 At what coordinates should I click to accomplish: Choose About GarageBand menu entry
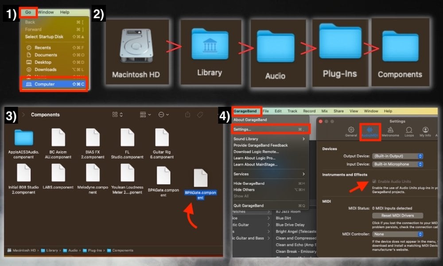click(x=270, y=120)
